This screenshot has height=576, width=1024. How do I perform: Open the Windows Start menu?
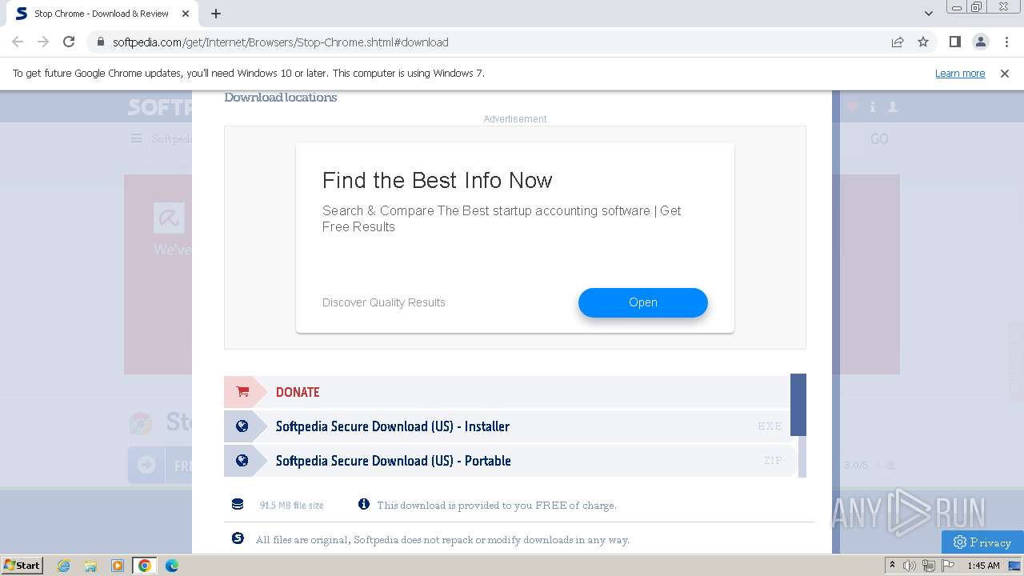click(x=22, y=565)
